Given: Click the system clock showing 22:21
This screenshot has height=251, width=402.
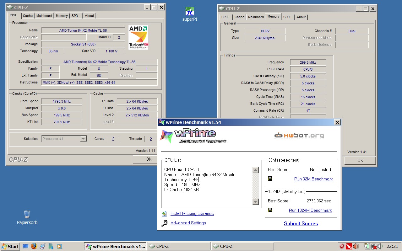Looking at the screenshot, I should coord(392,246).
